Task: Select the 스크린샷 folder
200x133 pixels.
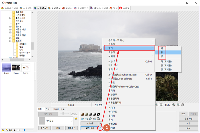Action: coord(19,21)
